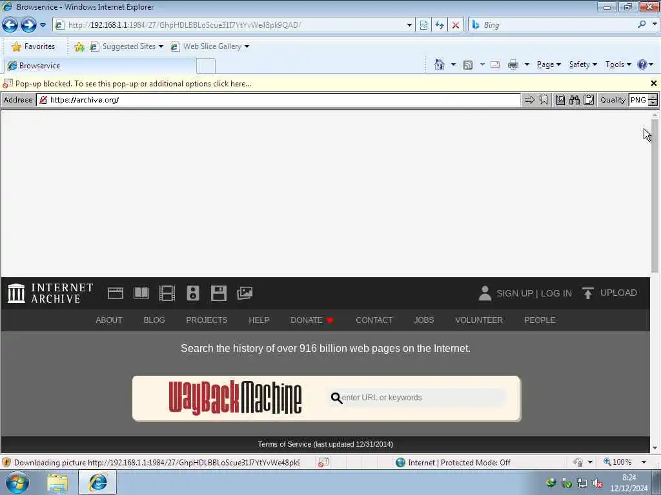Click the Internet Archive Software floppy icon
This screenshot has width=661, height=495.
tap(218, 293)
